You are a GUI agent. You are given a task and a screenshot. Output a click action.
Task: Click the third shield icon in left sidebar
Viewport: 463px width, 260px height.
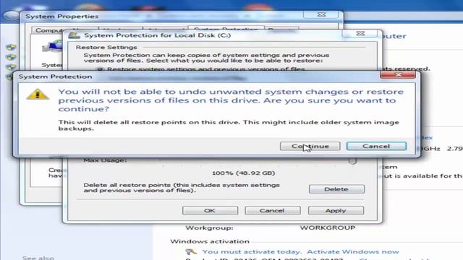(x=11, y=66)
